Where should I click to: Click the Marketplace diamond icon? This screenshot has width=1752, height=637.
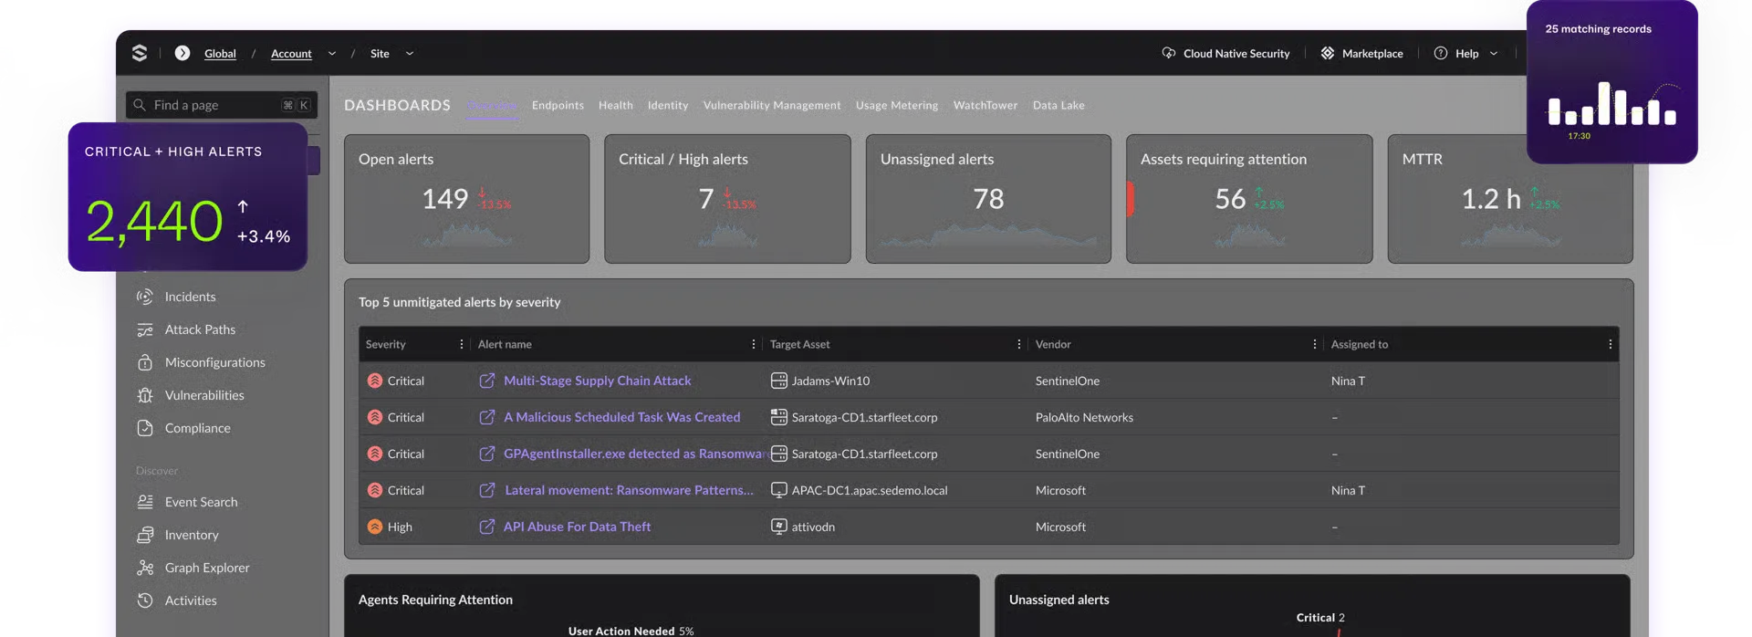1328,53
